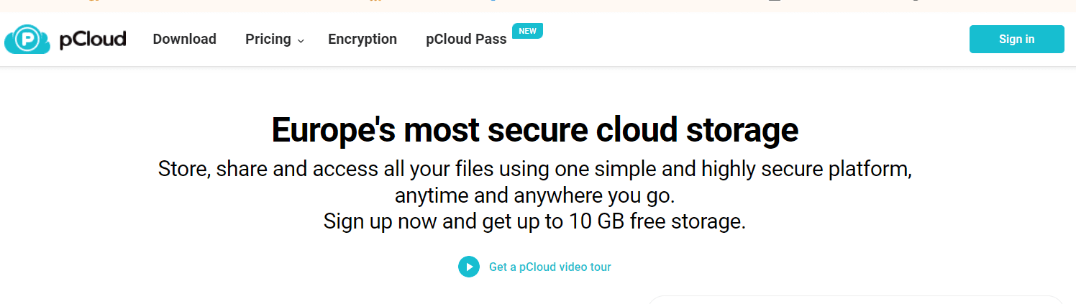Click the NEW badge beside pCloud Pass
This screenshot has height=304, width=1076.
[527, 31]
